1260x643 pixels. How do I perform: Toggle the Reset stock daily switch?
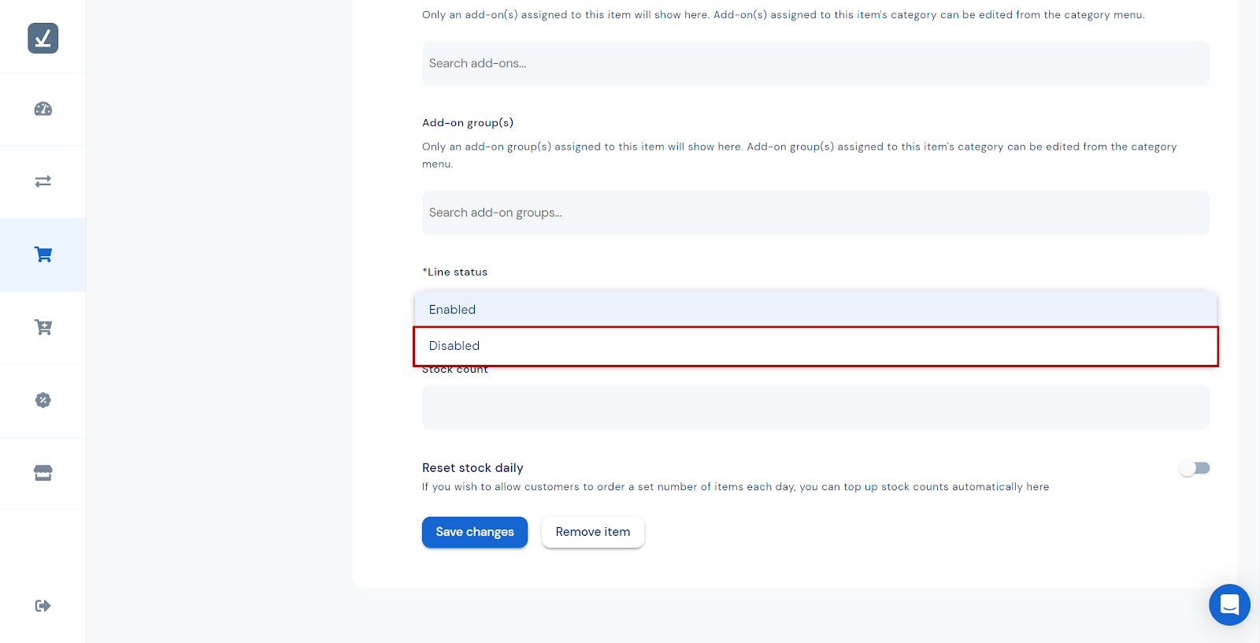click(1194, 468)
